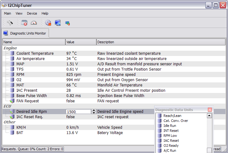Viewport: 228px width, 153px height.
Task: Click the MAP row cylinder icon
Action: point(12,64)
